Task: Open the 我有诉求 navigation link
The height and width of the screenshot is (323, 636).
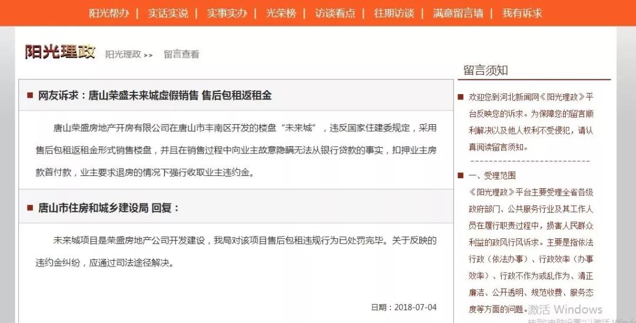Action: (x=522, y=13)
